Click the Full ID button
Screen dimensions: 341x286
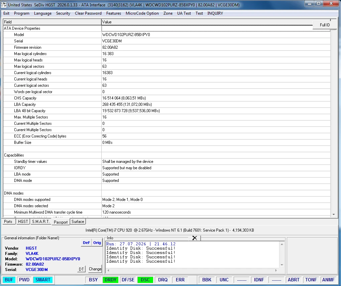[x=325, y=25]
